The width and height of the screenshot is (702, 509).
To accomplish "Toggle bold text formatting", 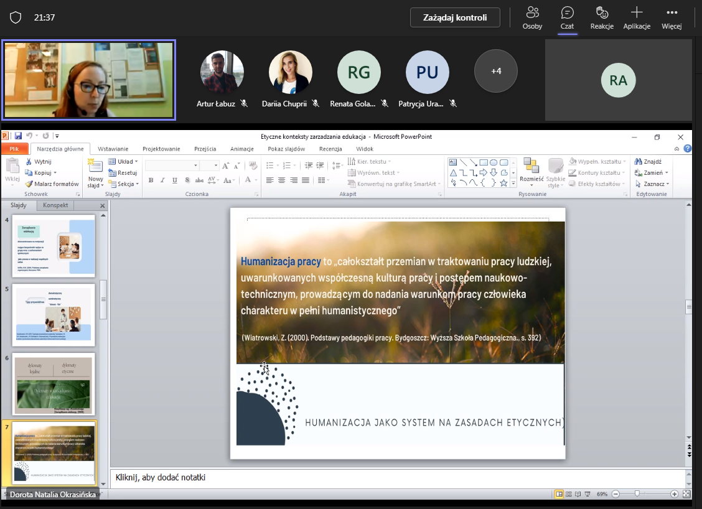I will click(151, 180).
